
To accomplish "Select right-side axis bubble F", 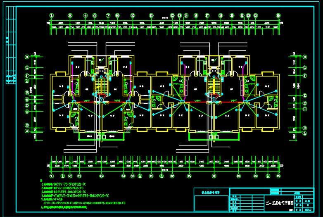I will (x=305, y=75).
